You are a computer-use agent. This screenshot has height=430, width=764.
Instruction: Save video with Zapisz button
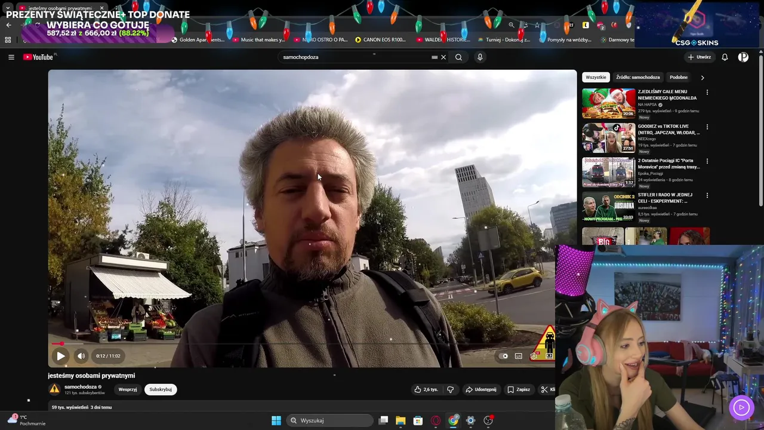519,389
